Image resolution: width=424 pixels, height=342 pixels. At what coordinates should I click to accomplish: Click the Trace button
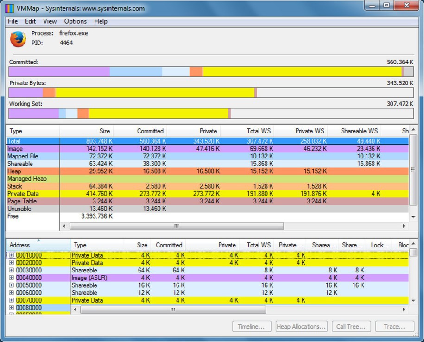click(394, 326)
